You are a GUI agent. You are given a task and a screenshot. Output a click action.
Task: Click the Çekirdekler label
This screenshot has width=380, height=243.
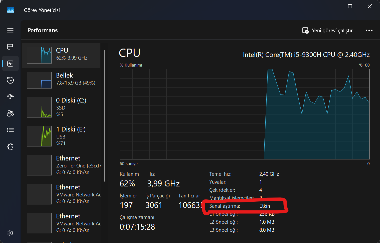pyautogui.click(x=222, y=190)
